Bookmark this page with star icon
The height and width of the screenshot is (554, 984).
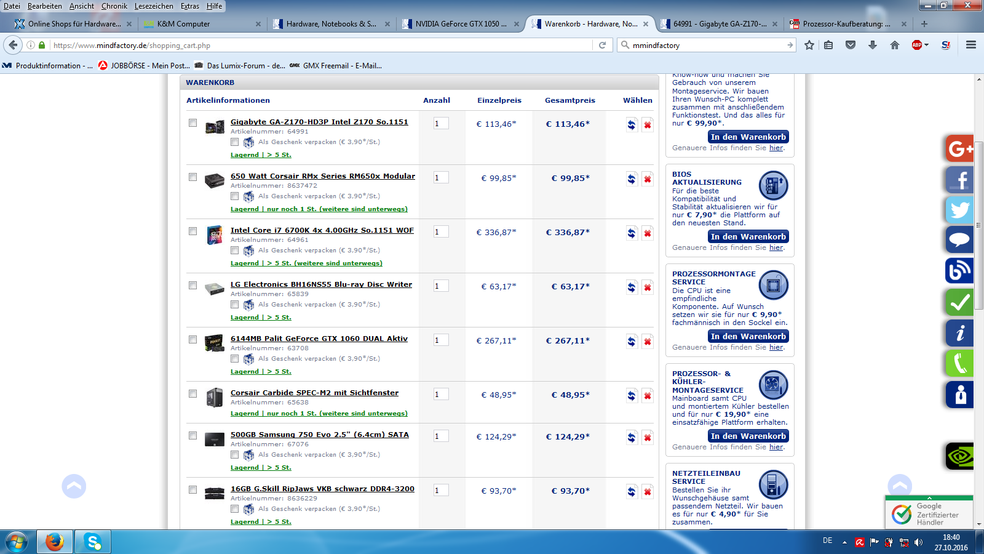(809, 45)
